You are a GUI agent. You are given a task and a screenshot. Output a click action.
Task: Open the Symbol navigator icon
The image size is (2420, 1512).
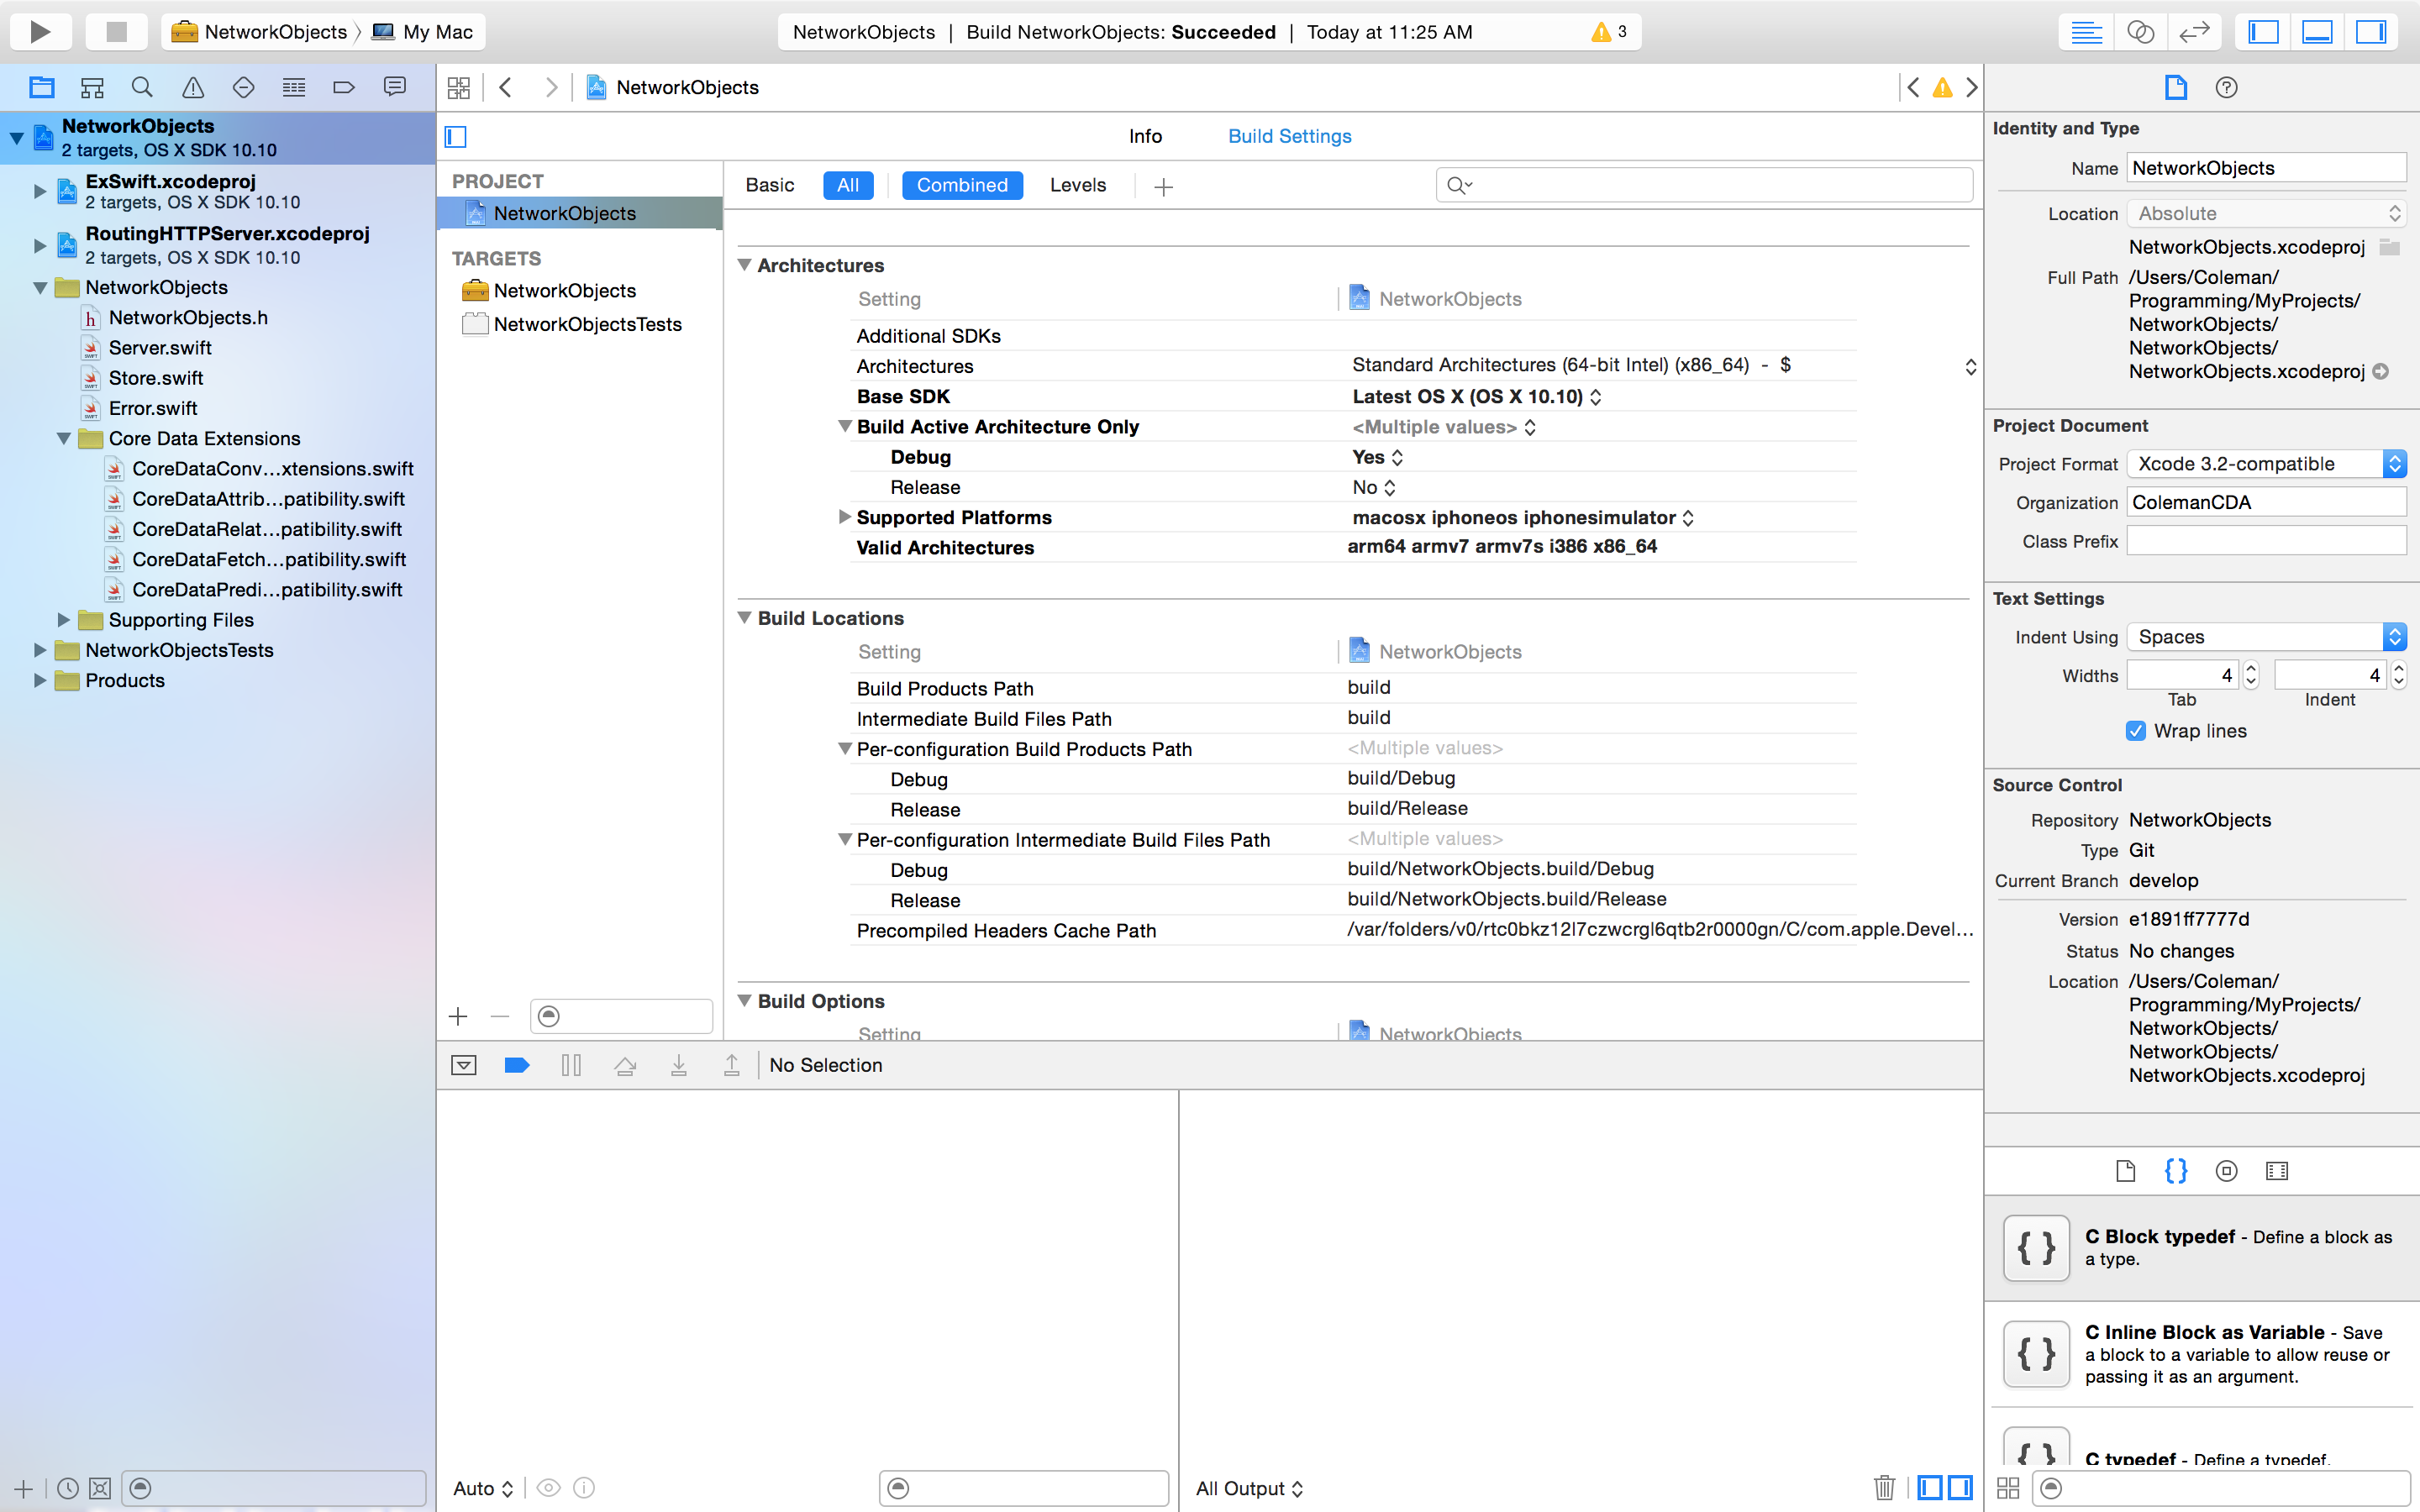tap(92, 88)
